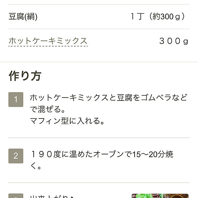The height and width of the screenshot is (198, 198).
Task: Click the divider between tofu and pancake mix rows
Action: click(x=99, y=29)
